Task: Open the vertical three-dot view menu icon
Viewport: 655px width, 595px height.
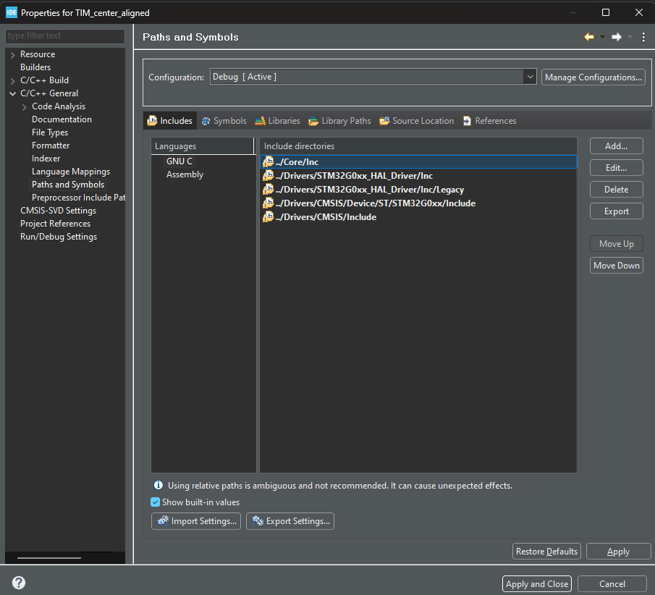Action: 643,37
